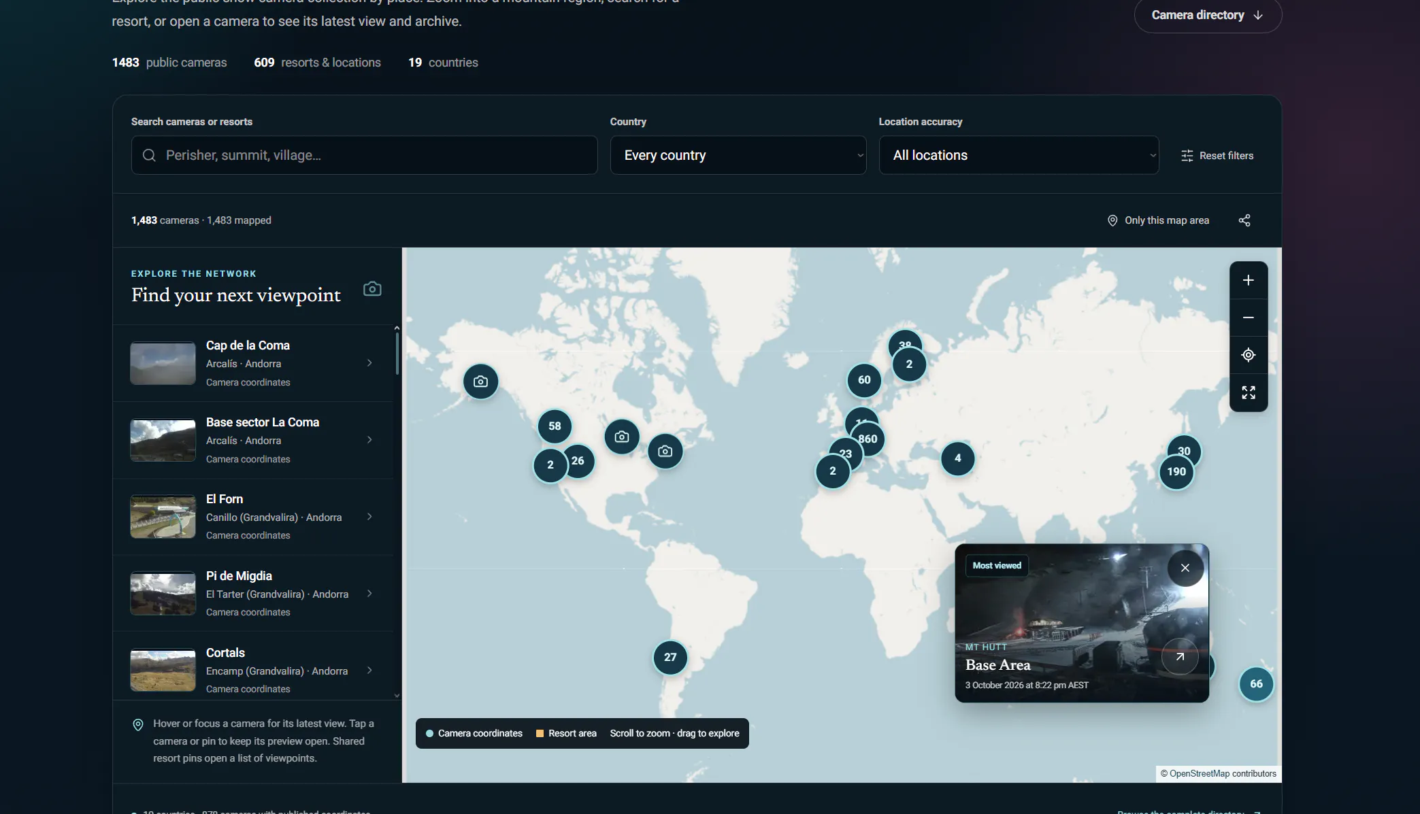Open the 66 cluster at the map's edge

[x=1255, y=684]
